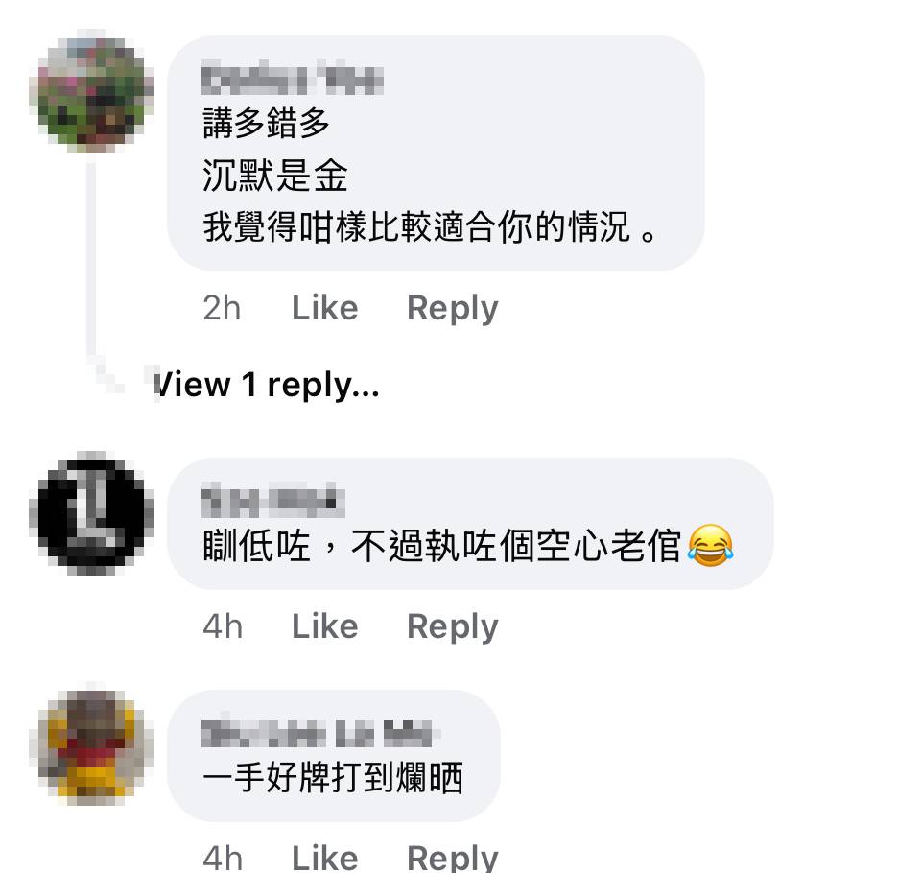Open profile picture of 講多錯多 commenter

coord(91,92)
